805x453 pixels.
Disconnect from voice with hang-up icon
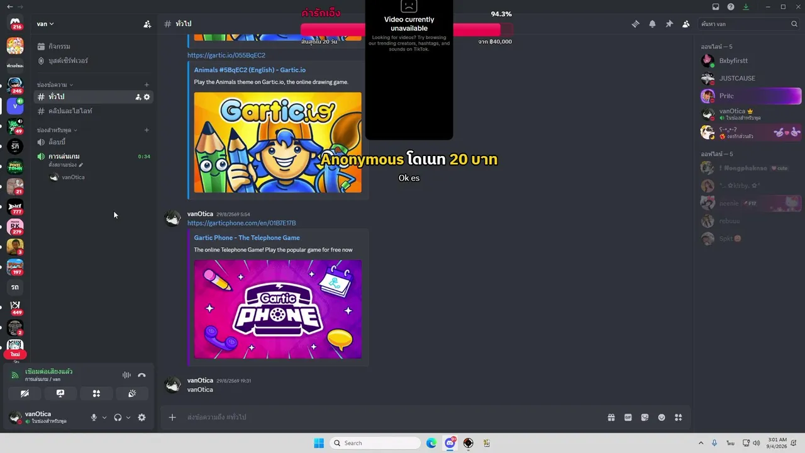[142, 375]
